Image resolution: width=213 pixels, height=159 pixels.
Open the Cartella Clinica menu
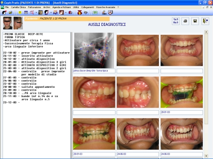tap(18, 7)
